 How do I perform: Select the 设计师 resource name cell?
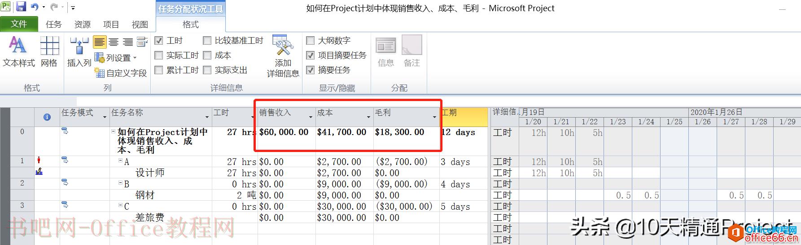[x=161, y=173]
